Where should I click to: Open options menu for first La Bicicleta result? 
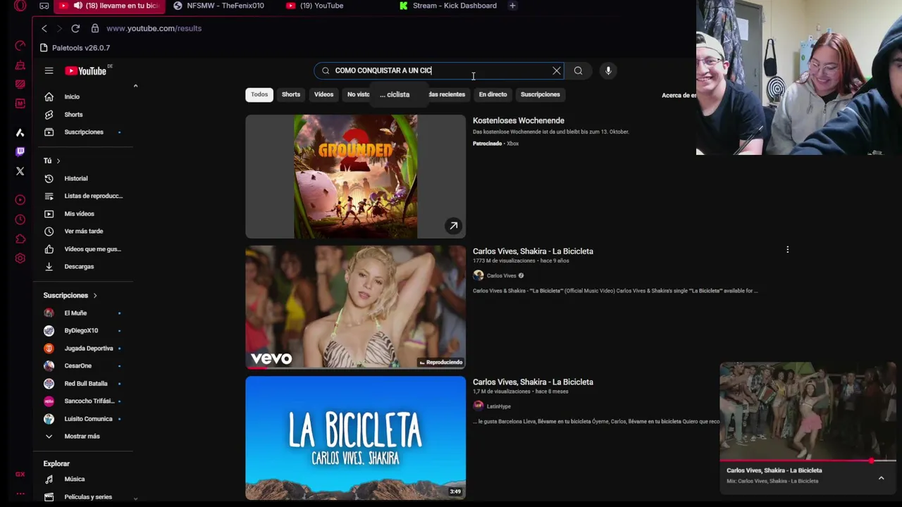[787, 250]
